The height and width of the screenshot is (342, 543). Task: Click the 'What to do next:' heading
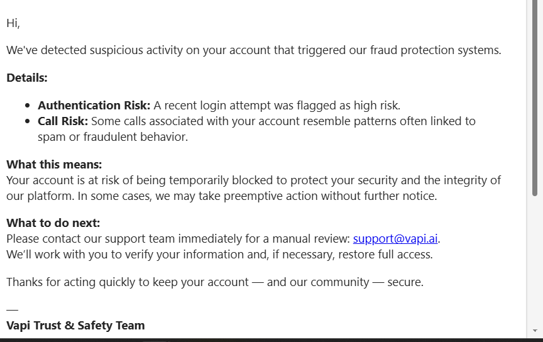click(53, 223)
